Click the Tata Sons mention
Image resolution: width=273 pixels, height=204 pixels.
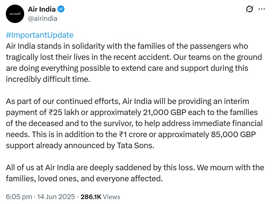click(x=135, y=145)
